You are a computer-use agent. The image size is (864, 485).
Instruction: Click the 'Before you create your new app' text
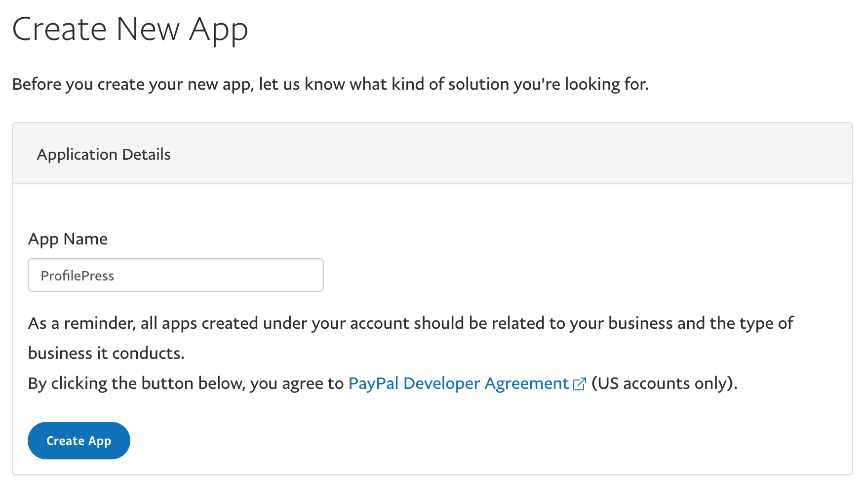[330, 84]
